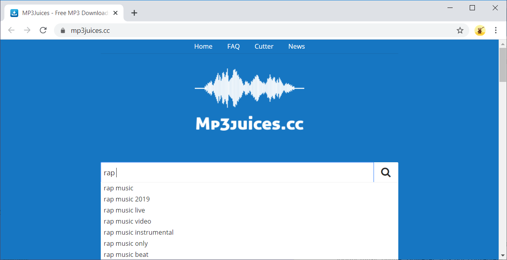
Task: Select "rap music live" autocomplete entry
Action: click(x=124, y=210)
